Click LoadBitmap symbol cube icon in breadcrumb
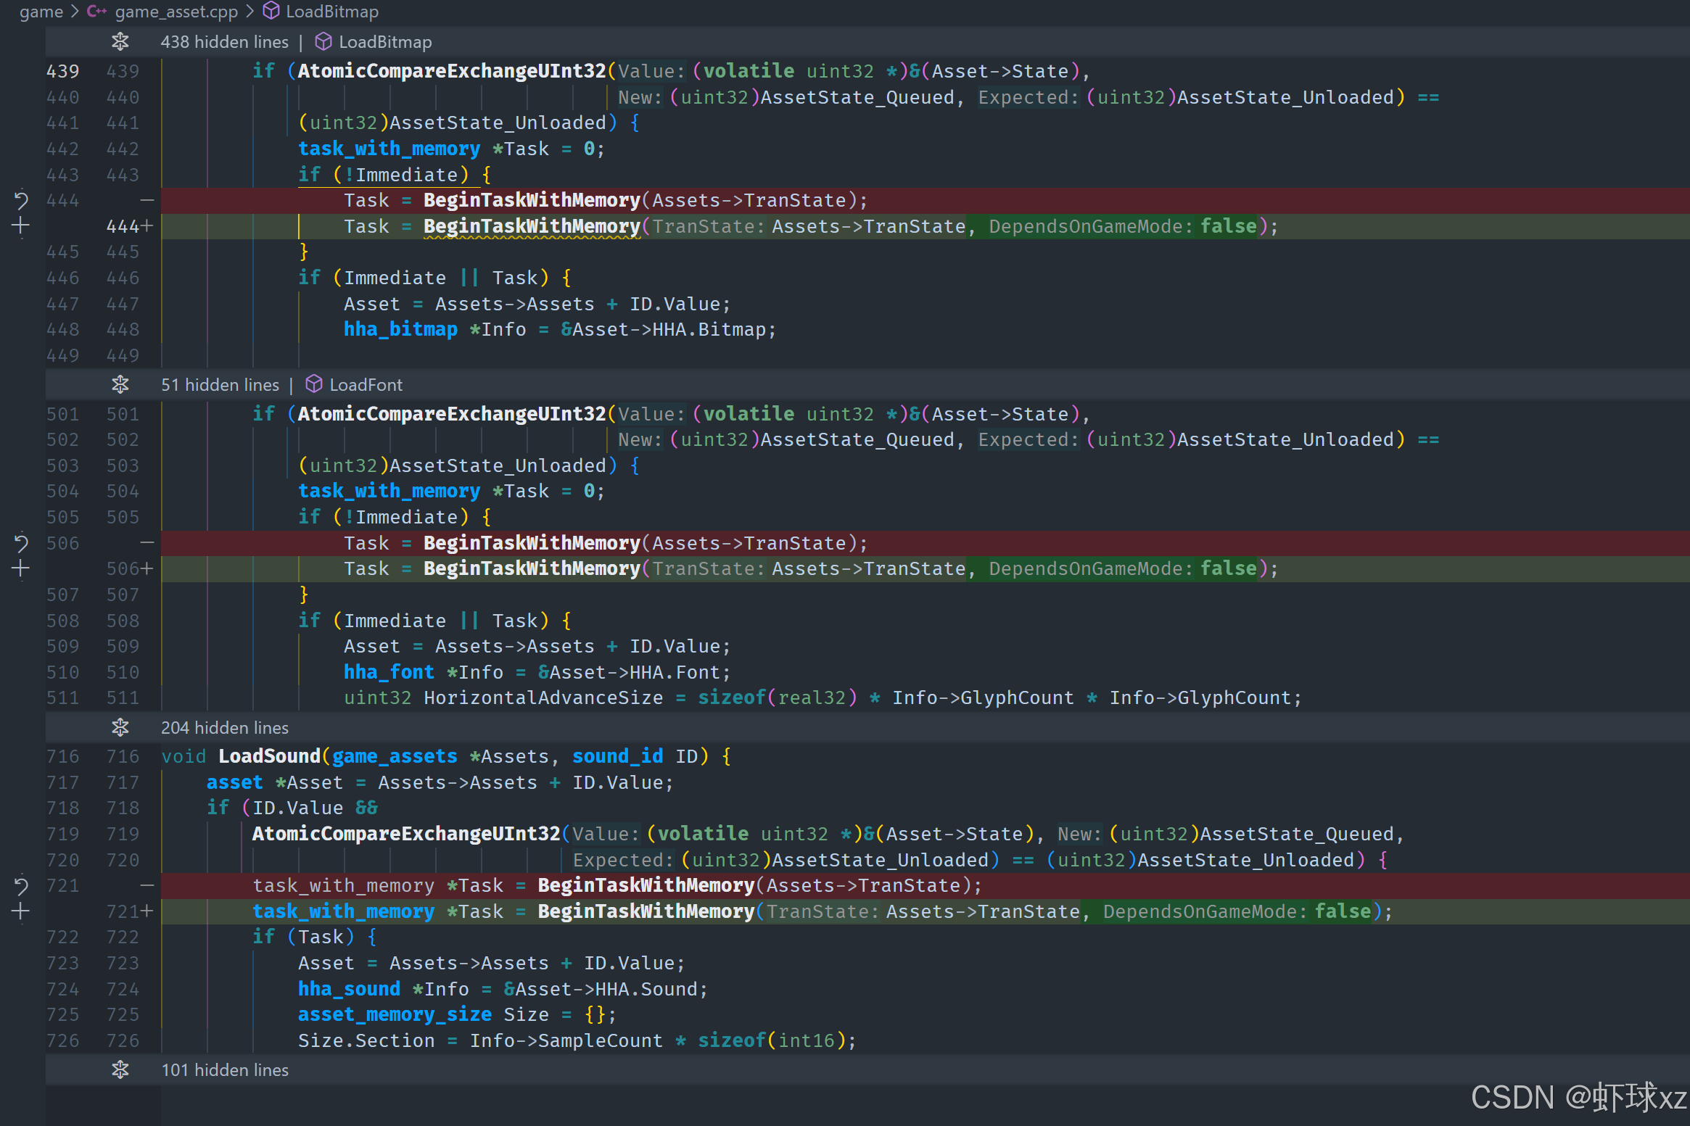This screenshot has width=1690, height=1126. tap(271, 12)
